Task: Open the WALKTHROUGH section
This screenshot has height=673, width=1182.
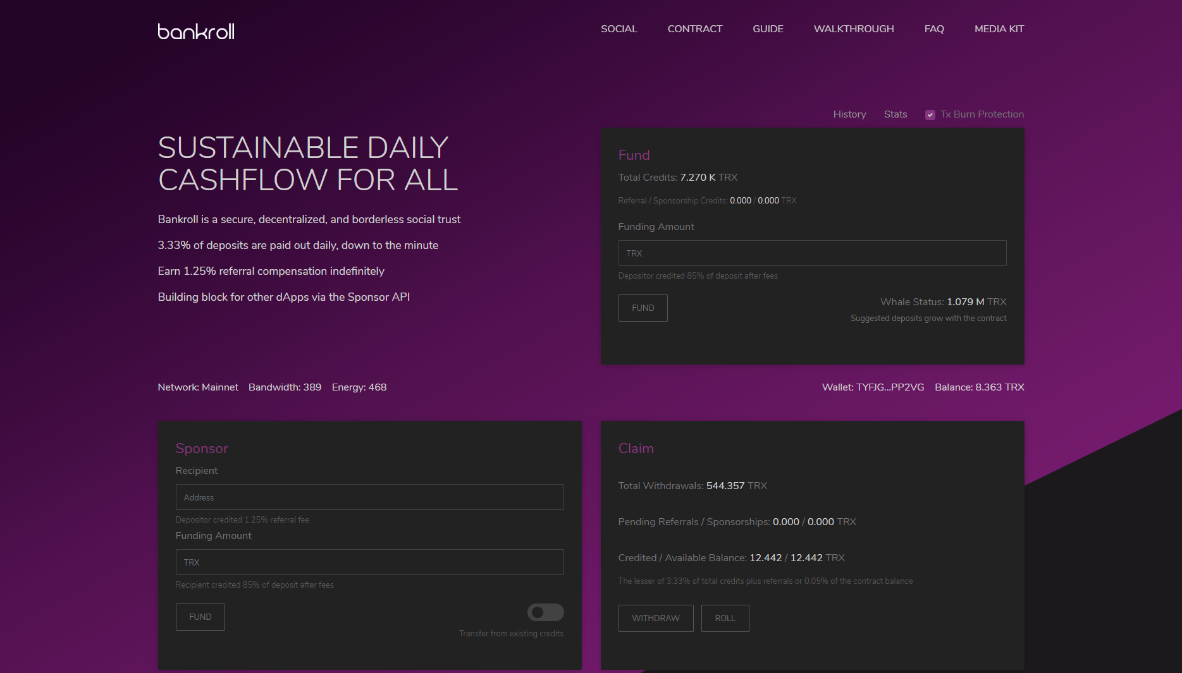Action: (853, 28)
